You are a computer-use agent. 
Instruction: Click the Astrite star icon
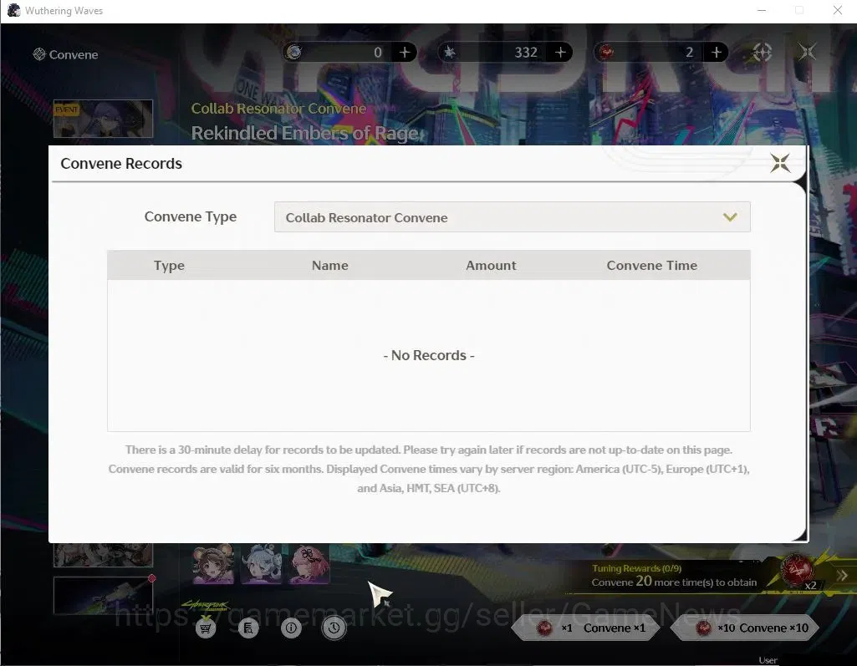(449, 53)
